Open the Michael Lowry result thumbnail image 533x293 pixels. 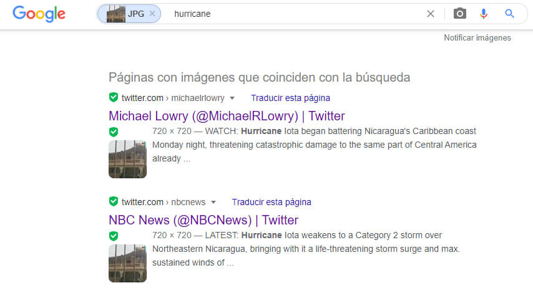coord(127,159)
